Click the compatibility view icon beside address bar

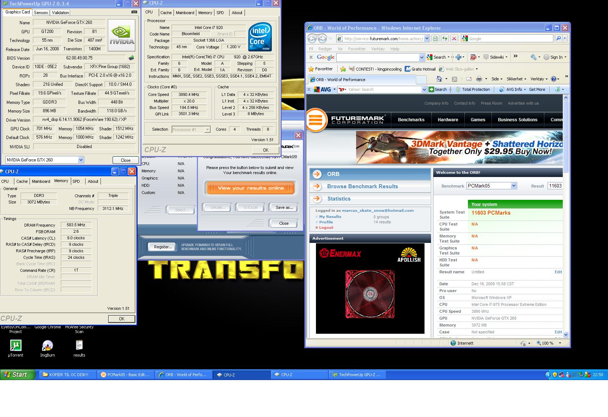pos(435,38)
